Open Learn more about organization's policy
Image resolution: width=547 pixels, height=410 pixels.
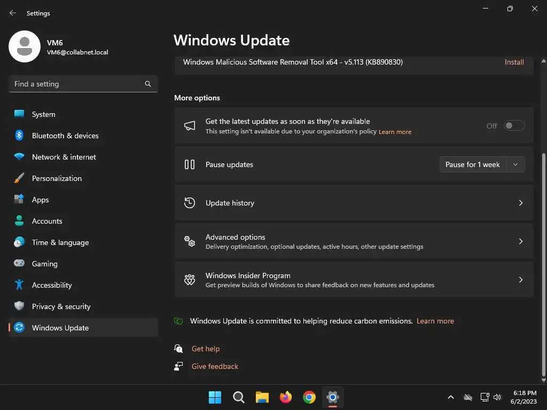(x=395, y=132)
